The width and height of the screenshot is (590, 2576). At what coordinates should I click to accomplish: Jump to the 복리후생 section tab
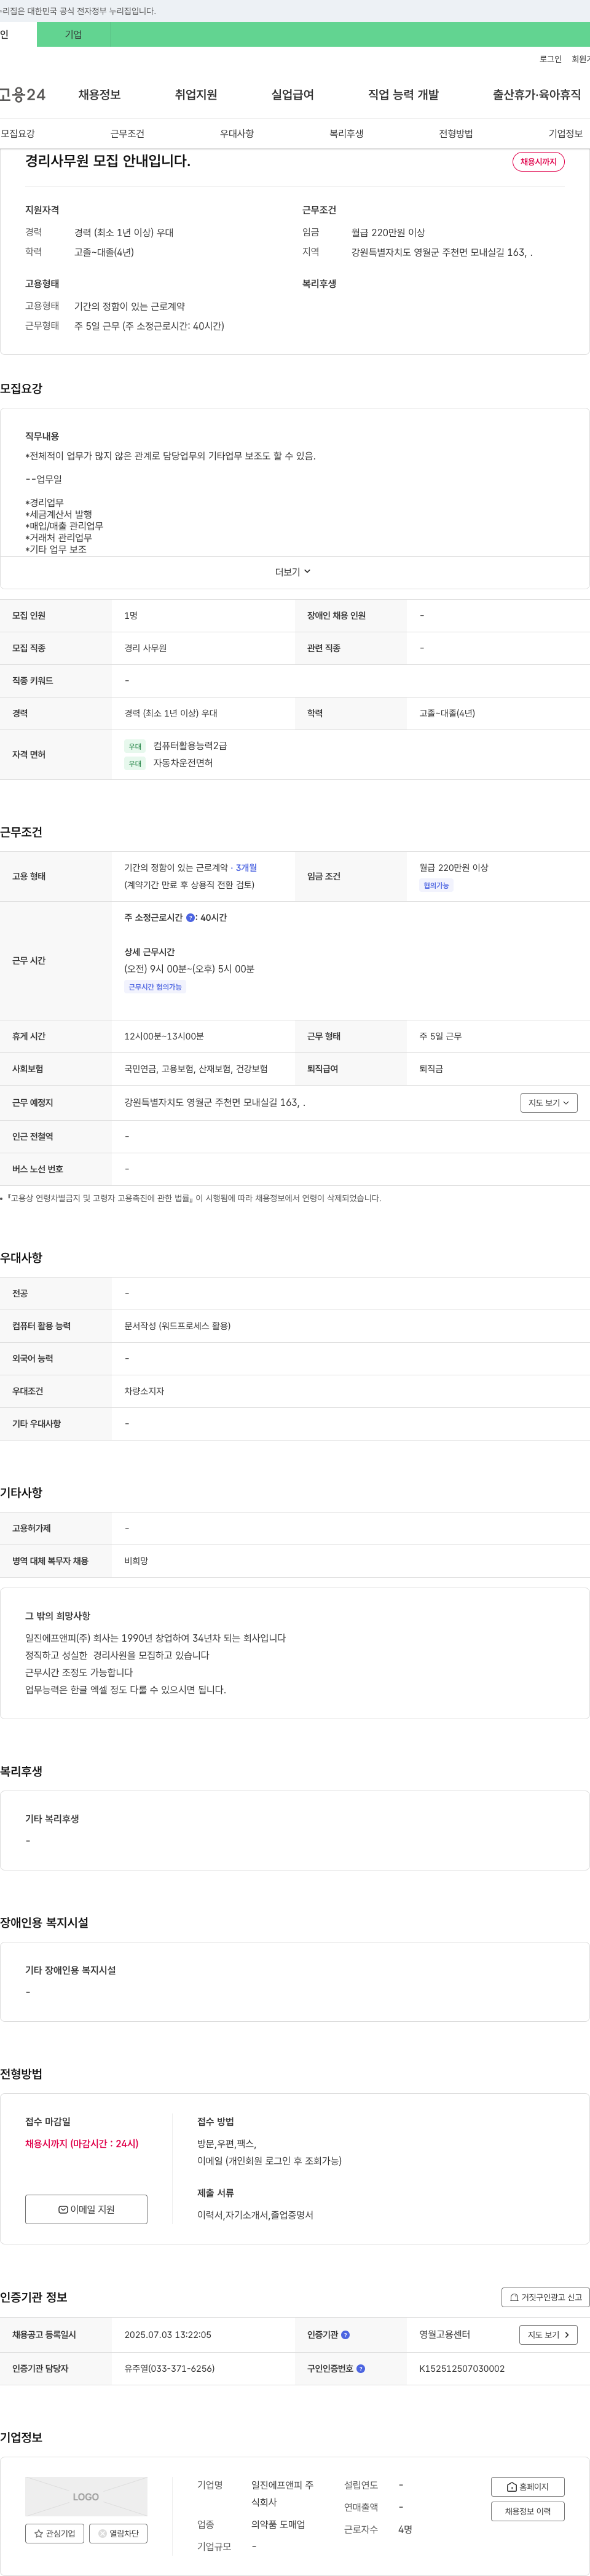(x=346, y=134)
